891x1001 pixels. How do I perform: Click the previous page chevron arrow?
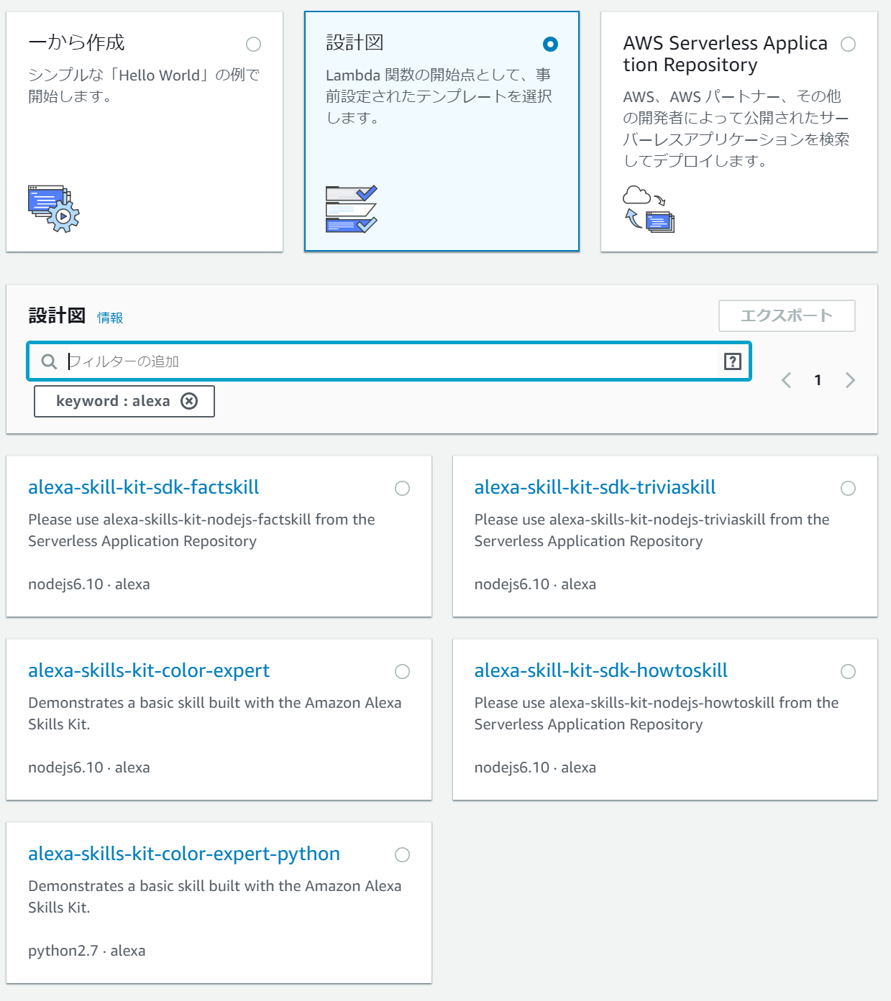[x=786, y=380]
